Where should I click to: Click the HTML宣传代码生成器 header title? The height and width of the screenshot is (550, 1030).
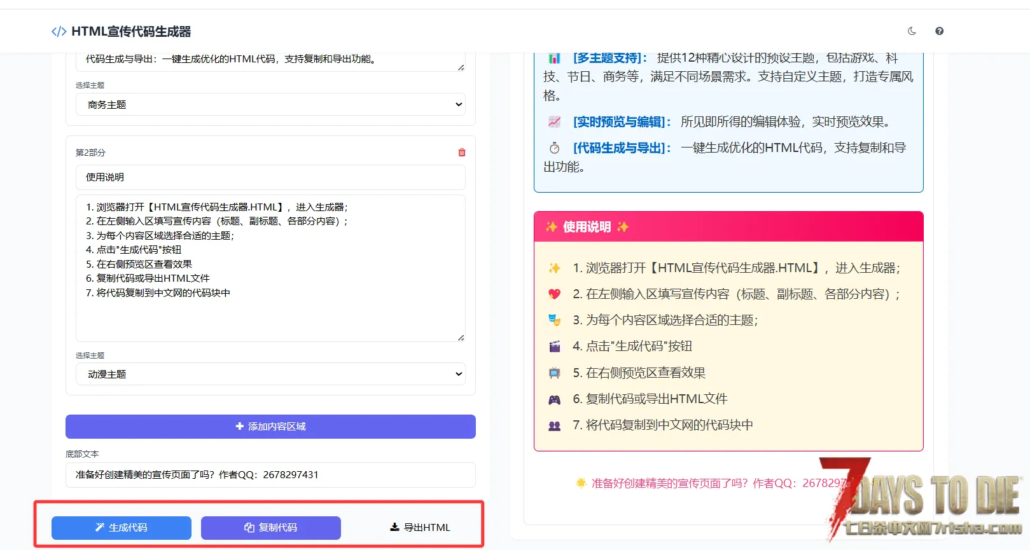click(131, 32)
